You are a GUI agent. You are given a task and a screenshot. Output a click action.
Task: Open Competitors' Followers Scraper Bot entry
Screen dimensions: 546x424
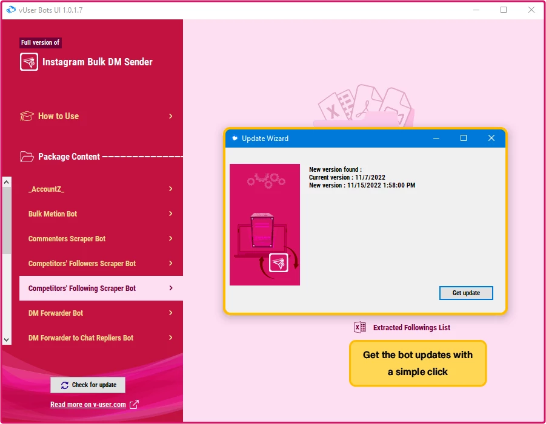tap(101, 264)
